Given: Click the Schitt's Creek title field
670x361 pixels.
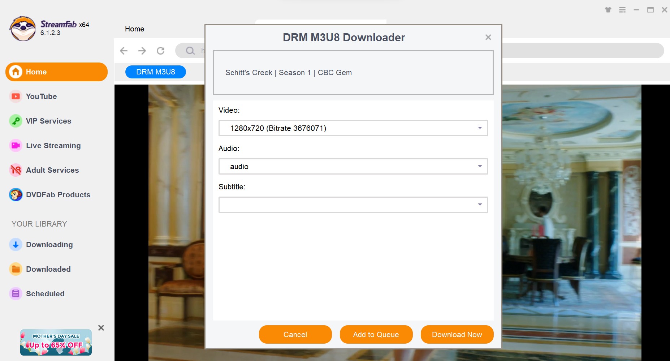Looking at the screenshot, I should pos(353,73).
